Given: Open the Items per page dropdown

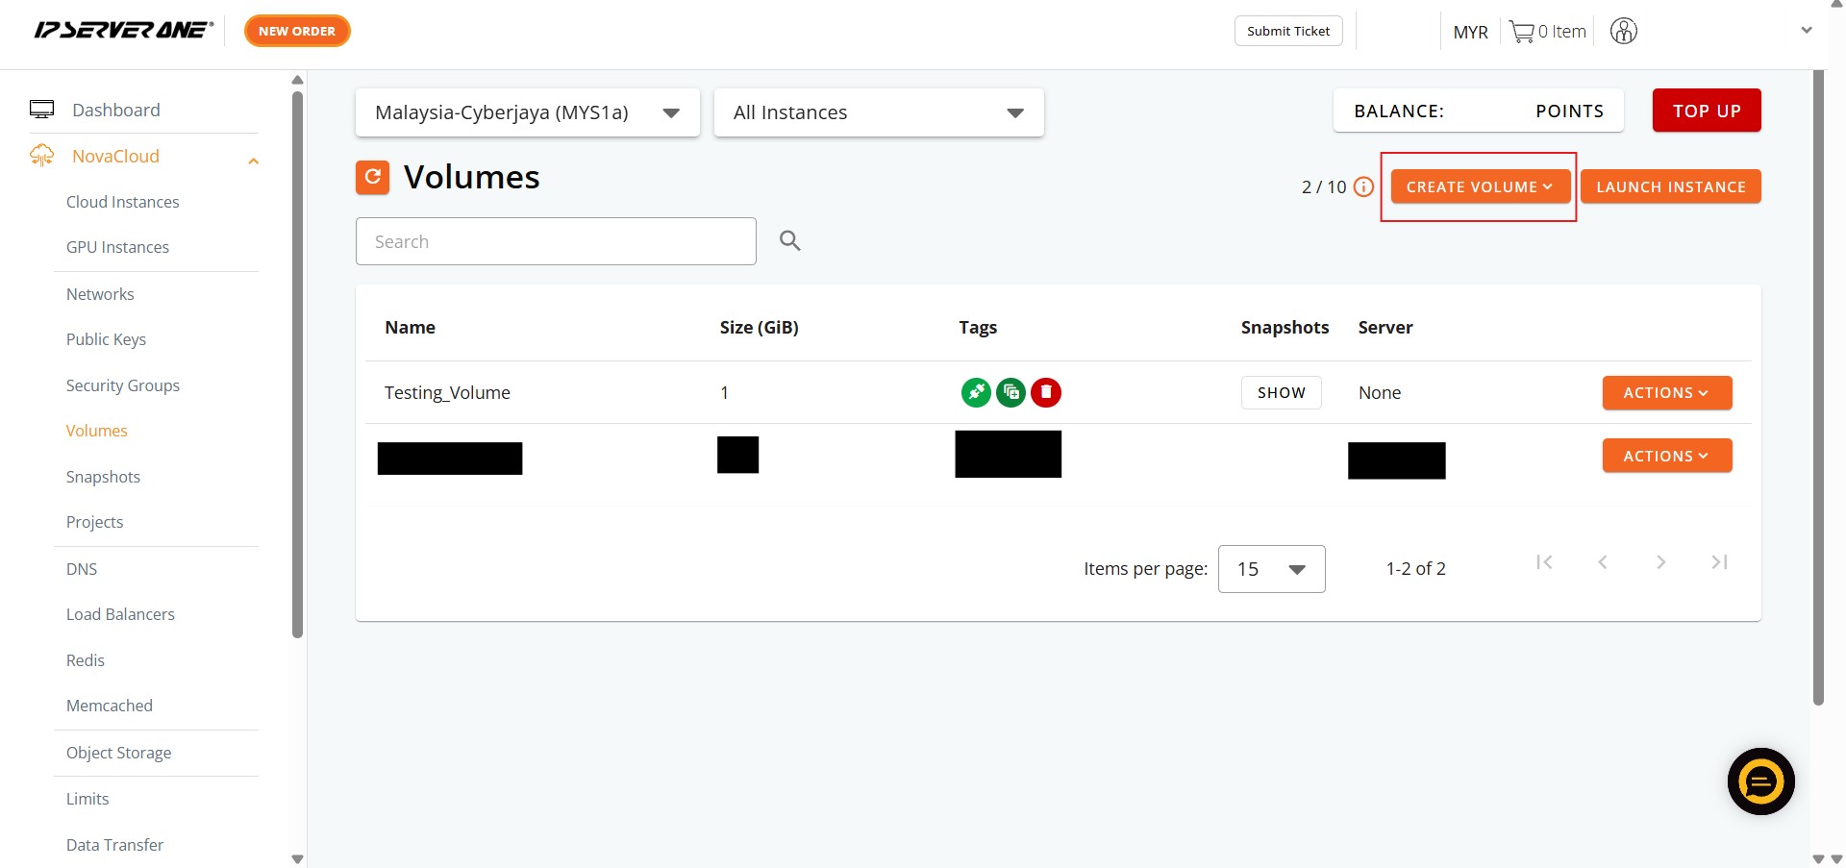Looking at the screenshot, I should (1270, 569).
